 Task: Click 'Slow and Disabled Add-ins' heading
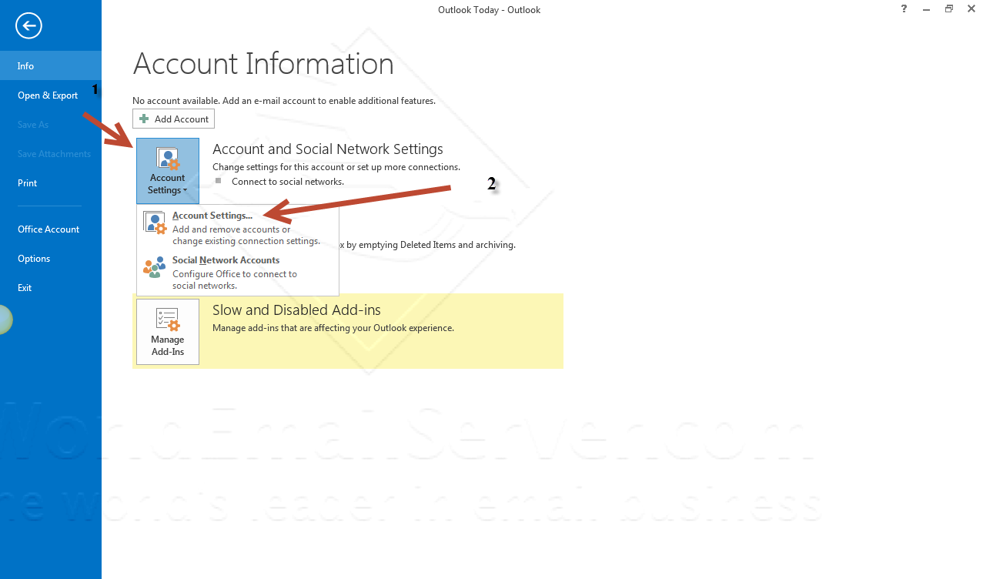click(296, 310)
